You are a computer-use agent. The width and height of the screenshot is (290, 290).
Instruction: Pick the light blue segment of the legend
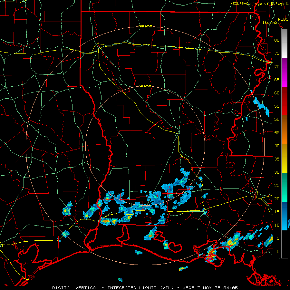(285, 216)
